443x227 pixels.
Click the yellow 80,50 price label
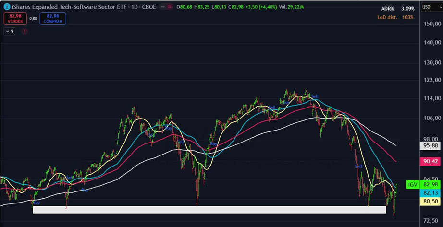(x=430, y=201)
